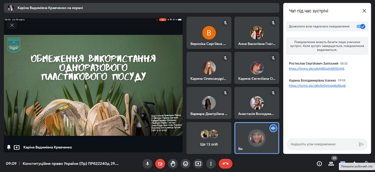Open the emoji reactions button
The image size is (375, 172).
[x=186, y=164]
